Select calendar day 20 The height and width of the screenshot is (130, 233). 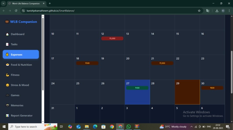(137, 67)
